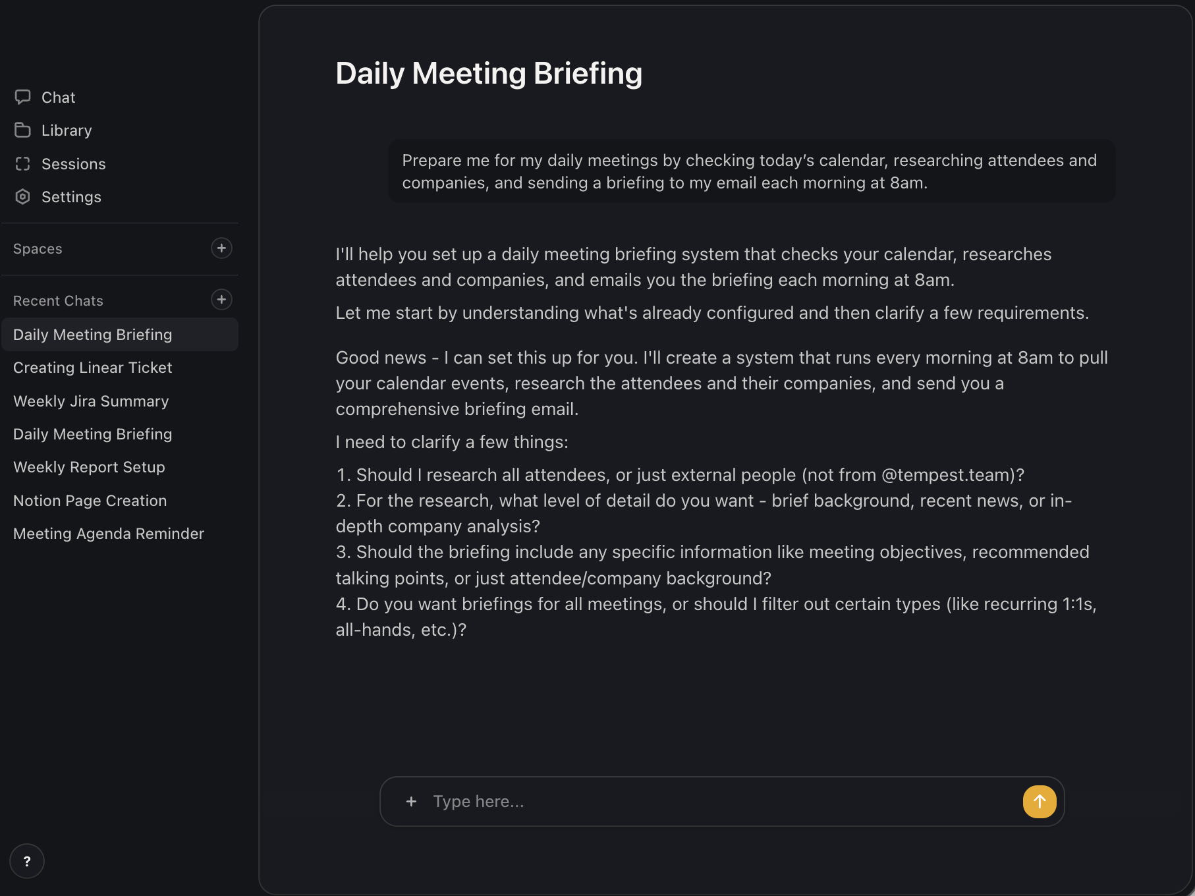
Task: Open Settings from the sidebar
Action: tap(71, 197)
